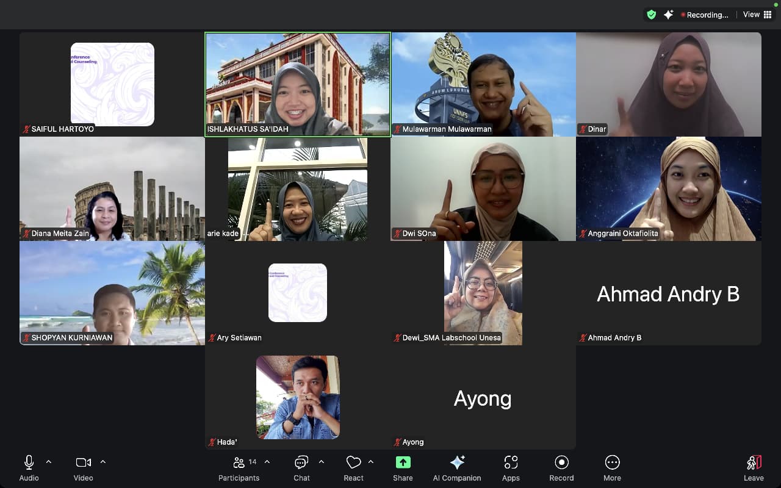Click the green encryption shield icon
Screen dimensions: 781x488
pos(652,15)
